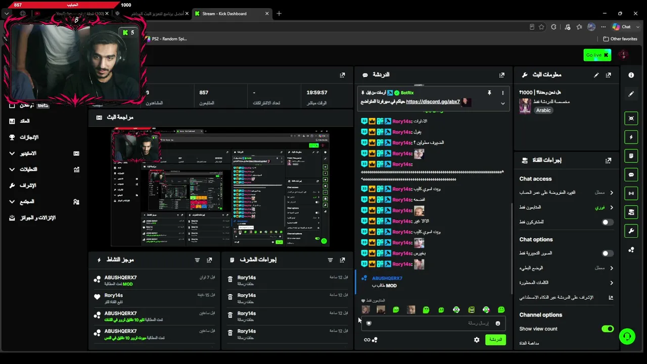Open banned words (الكلمات المحظورة) setting
Image resolution: width=647 pixels, height=364 pixels.
(x=566, y=283)
